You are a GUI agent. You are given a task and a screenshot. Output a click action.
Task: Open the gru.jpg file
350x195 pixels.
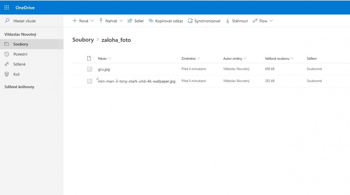point(104,69)
